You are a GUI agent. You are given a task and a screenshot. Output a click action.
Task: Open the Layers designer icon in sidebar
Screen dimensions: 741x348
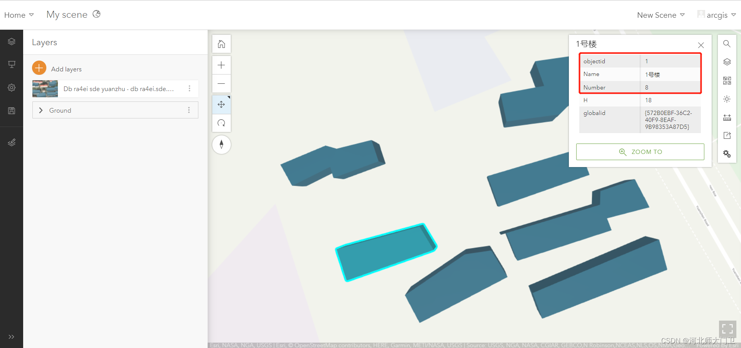coord(12,42)
